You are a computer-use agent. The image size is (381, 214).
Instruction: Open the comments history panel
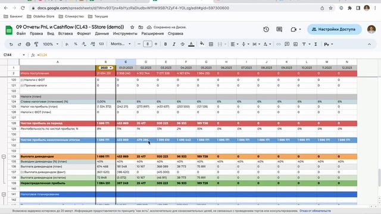(279, 29)
